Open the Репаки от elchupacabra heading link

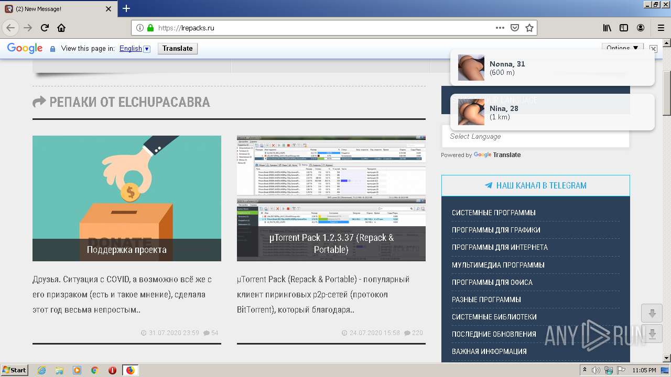[129, 102]
